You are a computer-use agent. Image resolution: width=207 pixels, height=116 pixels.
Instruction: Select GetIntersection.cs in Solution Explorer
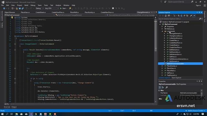pyautogui.click(x=175, y=54)
